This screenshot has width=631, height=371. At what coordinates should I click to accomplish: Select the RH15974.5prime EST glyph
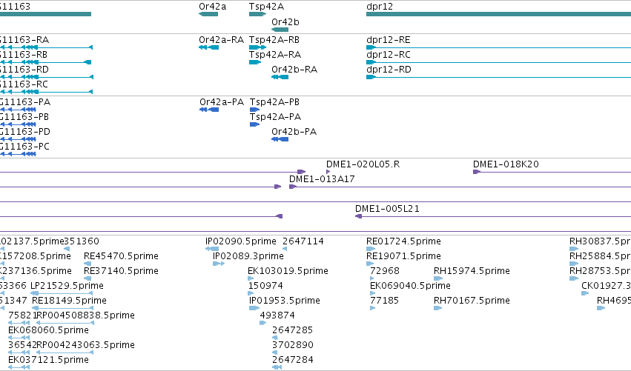(438, 278)
